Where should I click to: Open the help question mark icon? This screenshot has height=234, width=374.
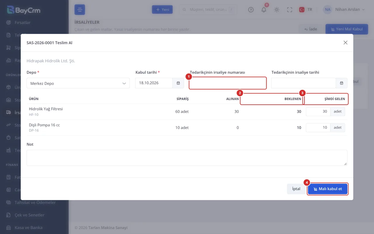coord(251,10)
